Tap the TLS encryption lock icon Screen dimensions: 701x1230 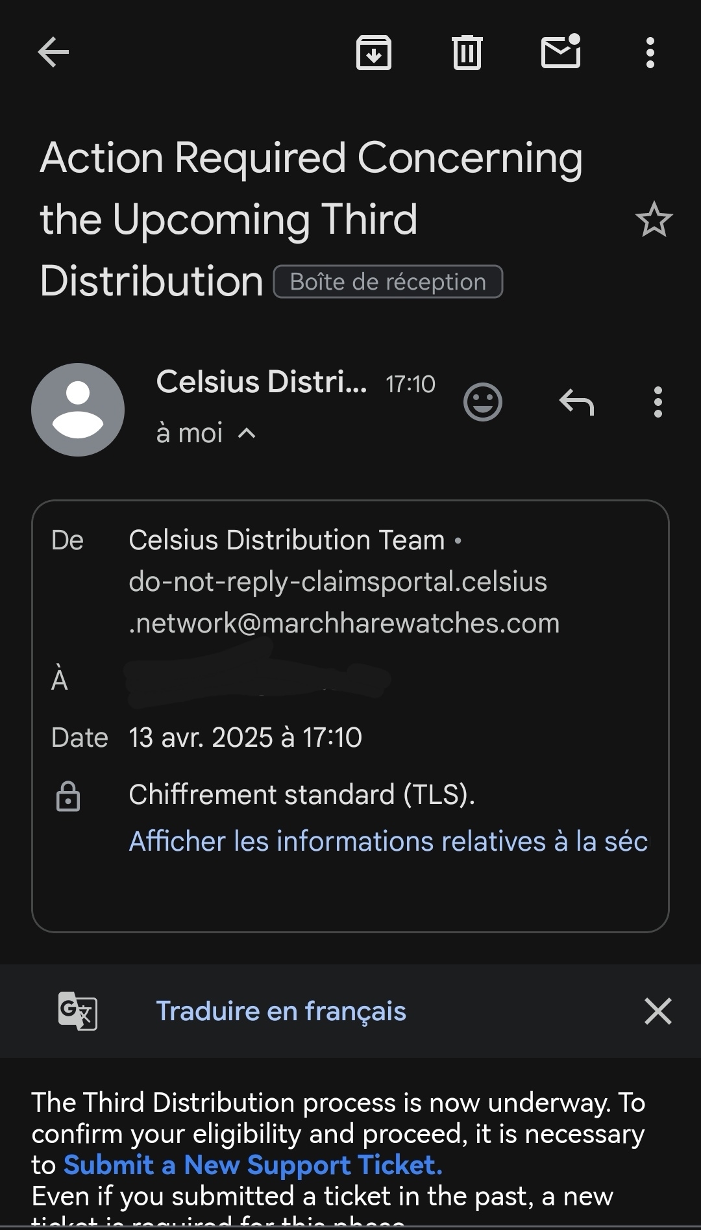pyautogui.click(x=68, y=796)
